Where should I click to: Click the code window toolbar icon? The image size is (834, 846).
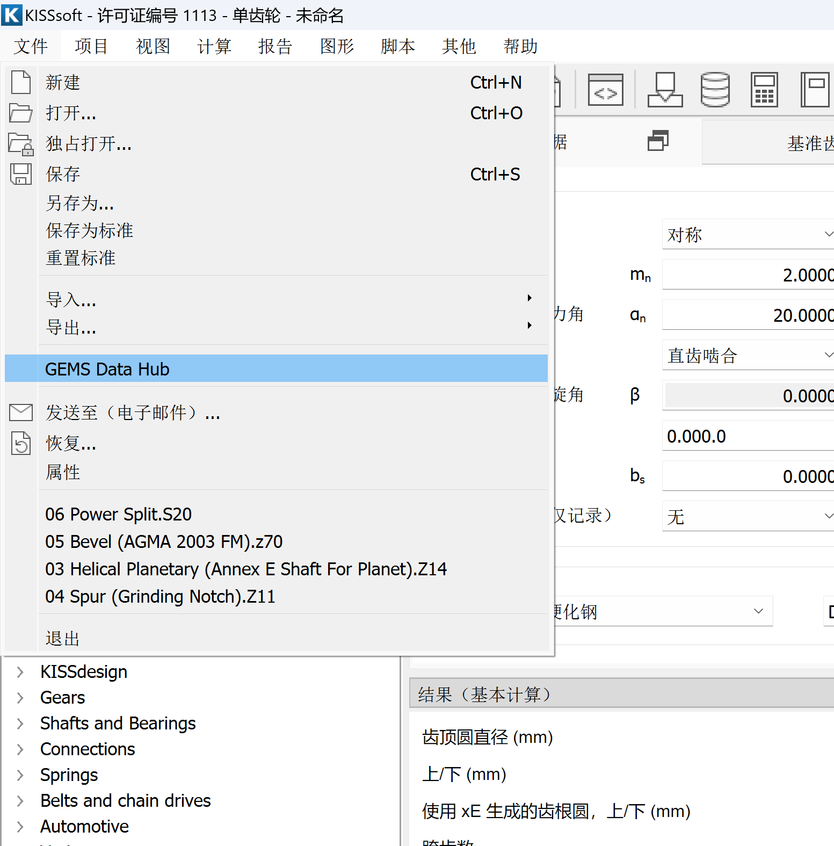tap(605, 90)
